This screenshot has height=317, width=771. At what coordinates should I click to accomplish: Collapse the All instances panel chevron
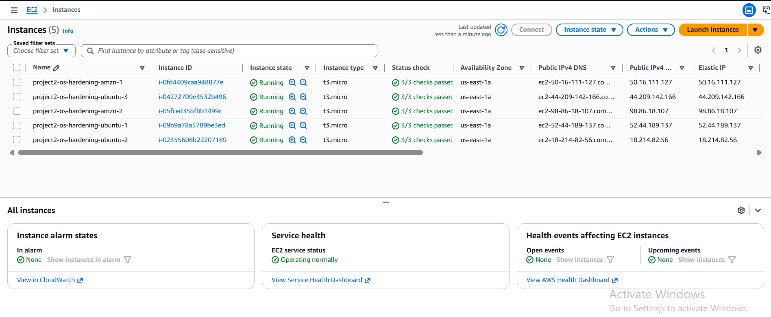[758, 210]
